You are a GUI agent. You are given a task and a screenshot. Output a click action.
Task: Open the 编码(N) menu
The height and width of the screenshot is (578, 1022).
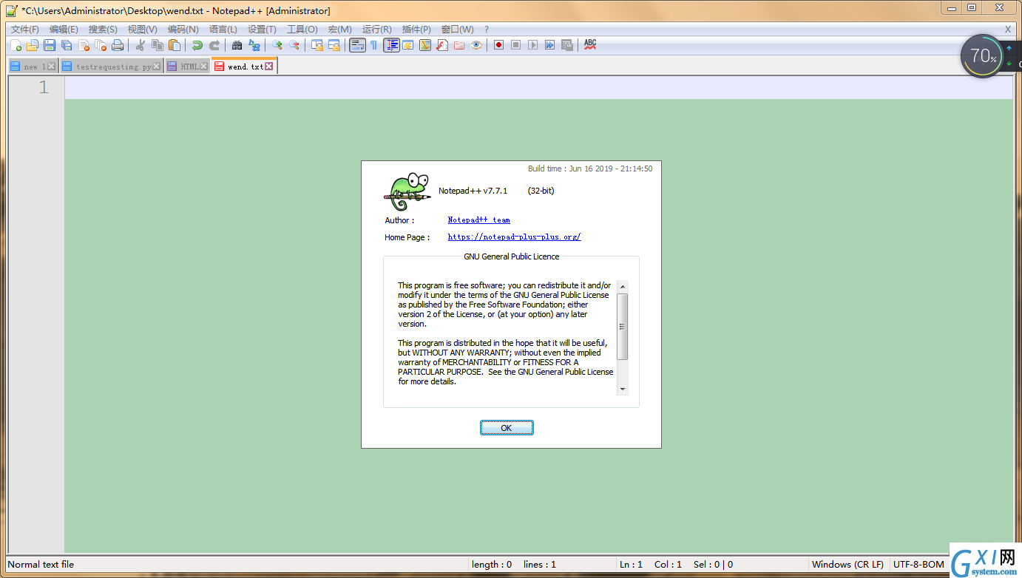tap(183, 30)
